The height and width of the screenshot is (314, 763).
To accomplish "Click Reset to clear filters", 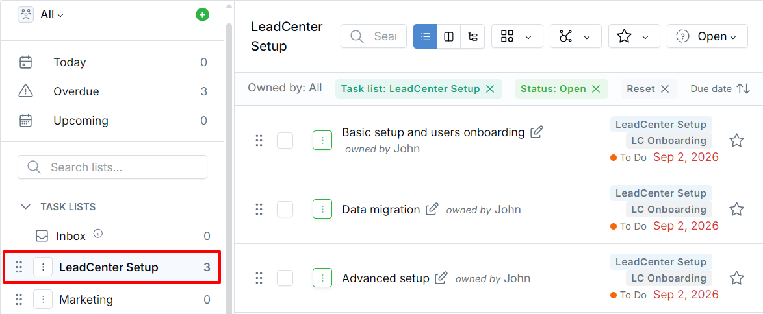I will [x=649, y=89].
